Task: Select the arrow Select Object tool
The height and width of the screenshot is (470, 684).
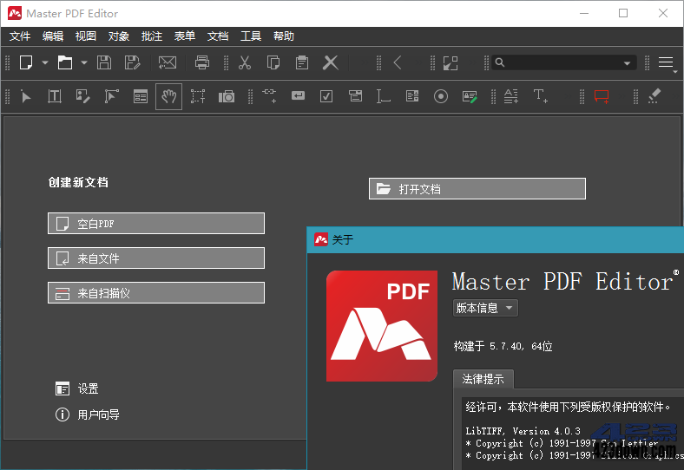Action: [26, 96]
